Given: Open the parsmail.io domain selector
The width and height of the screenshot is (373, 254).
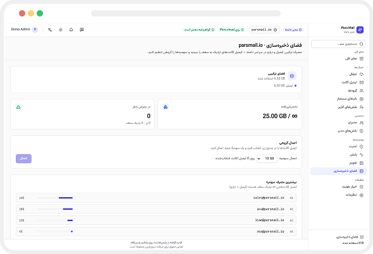Looking at the screenshot, I should 264,30.
